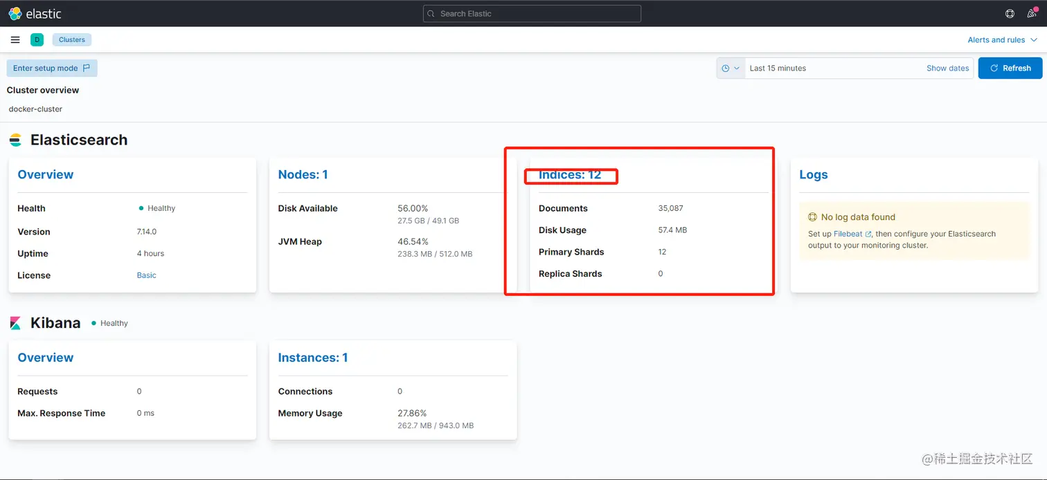Open the Filebeat setup link

[x=852, y=234]
